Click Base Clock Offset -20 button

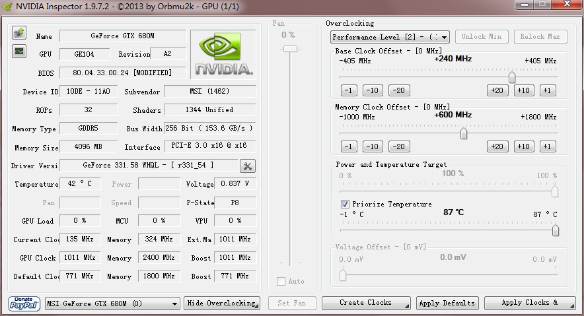tap(399, 90)
